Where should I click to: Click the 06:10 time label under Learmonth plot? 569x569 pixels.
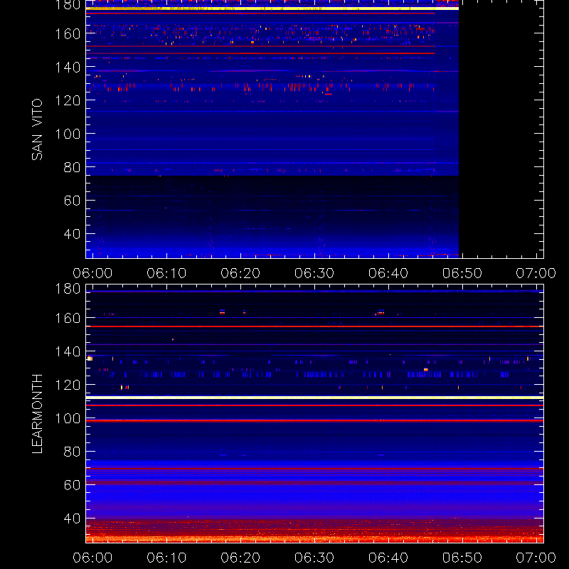coord(166,558)
